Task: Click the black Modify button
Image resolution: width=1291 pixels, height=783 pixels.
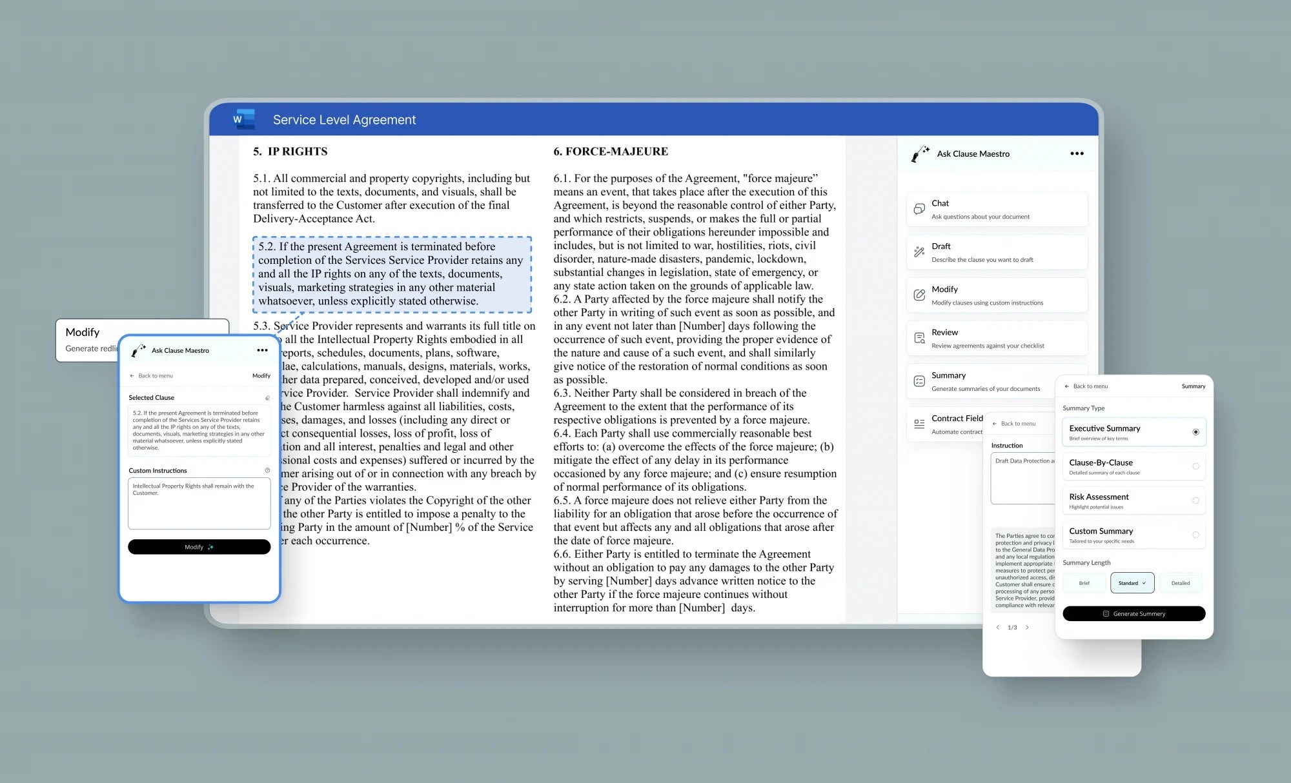Action: coord(199,547)
